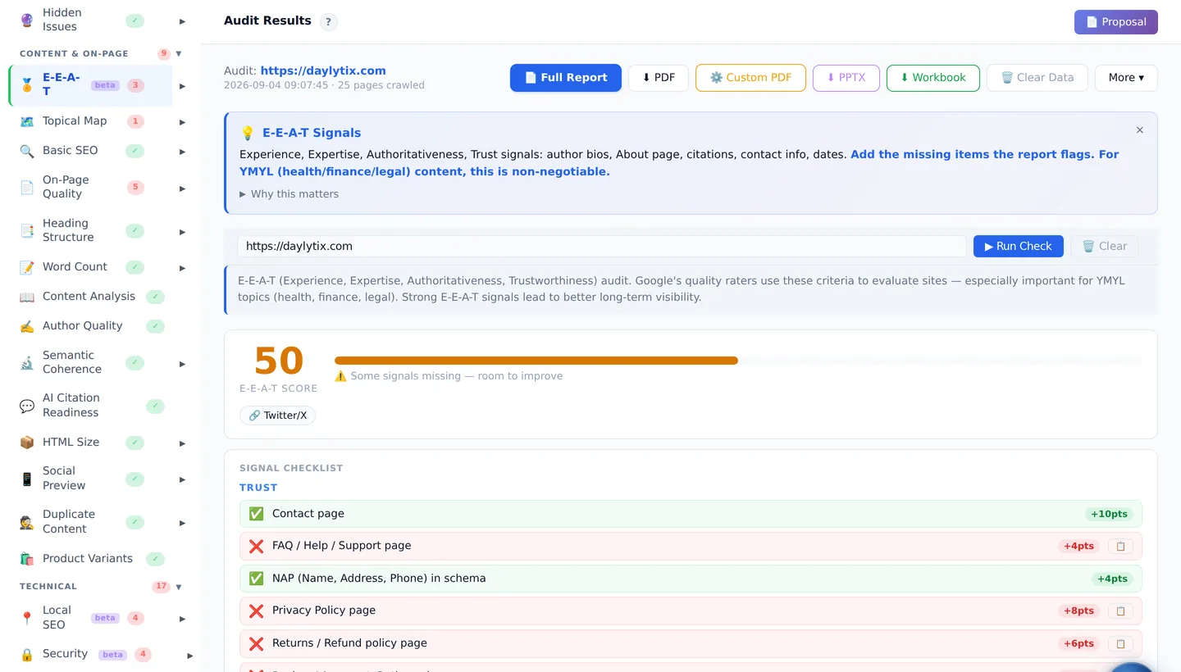This screenshot has width=1181, height=672.
Task: Open the daylytix.com audit link
Action: [323, 71]
